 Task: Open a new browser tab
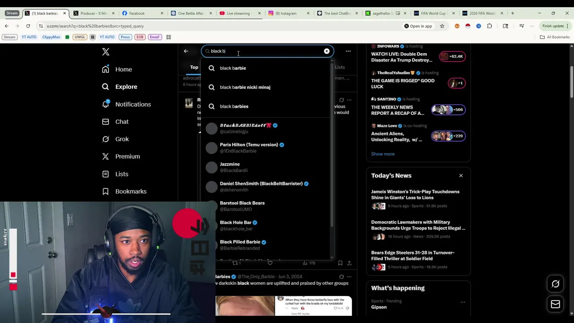pos(513,13)
